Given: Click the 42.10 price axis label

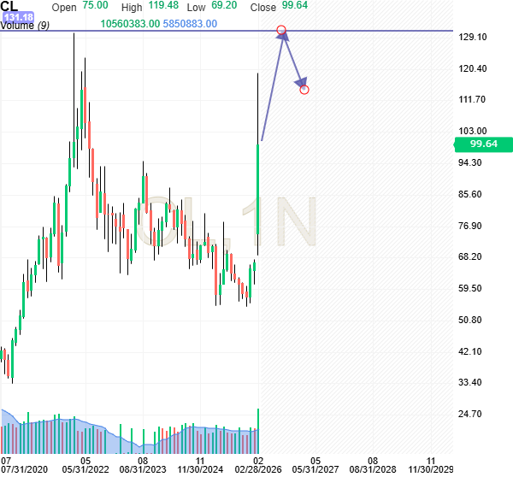Looking at the screenshot, I should (469, 351).
